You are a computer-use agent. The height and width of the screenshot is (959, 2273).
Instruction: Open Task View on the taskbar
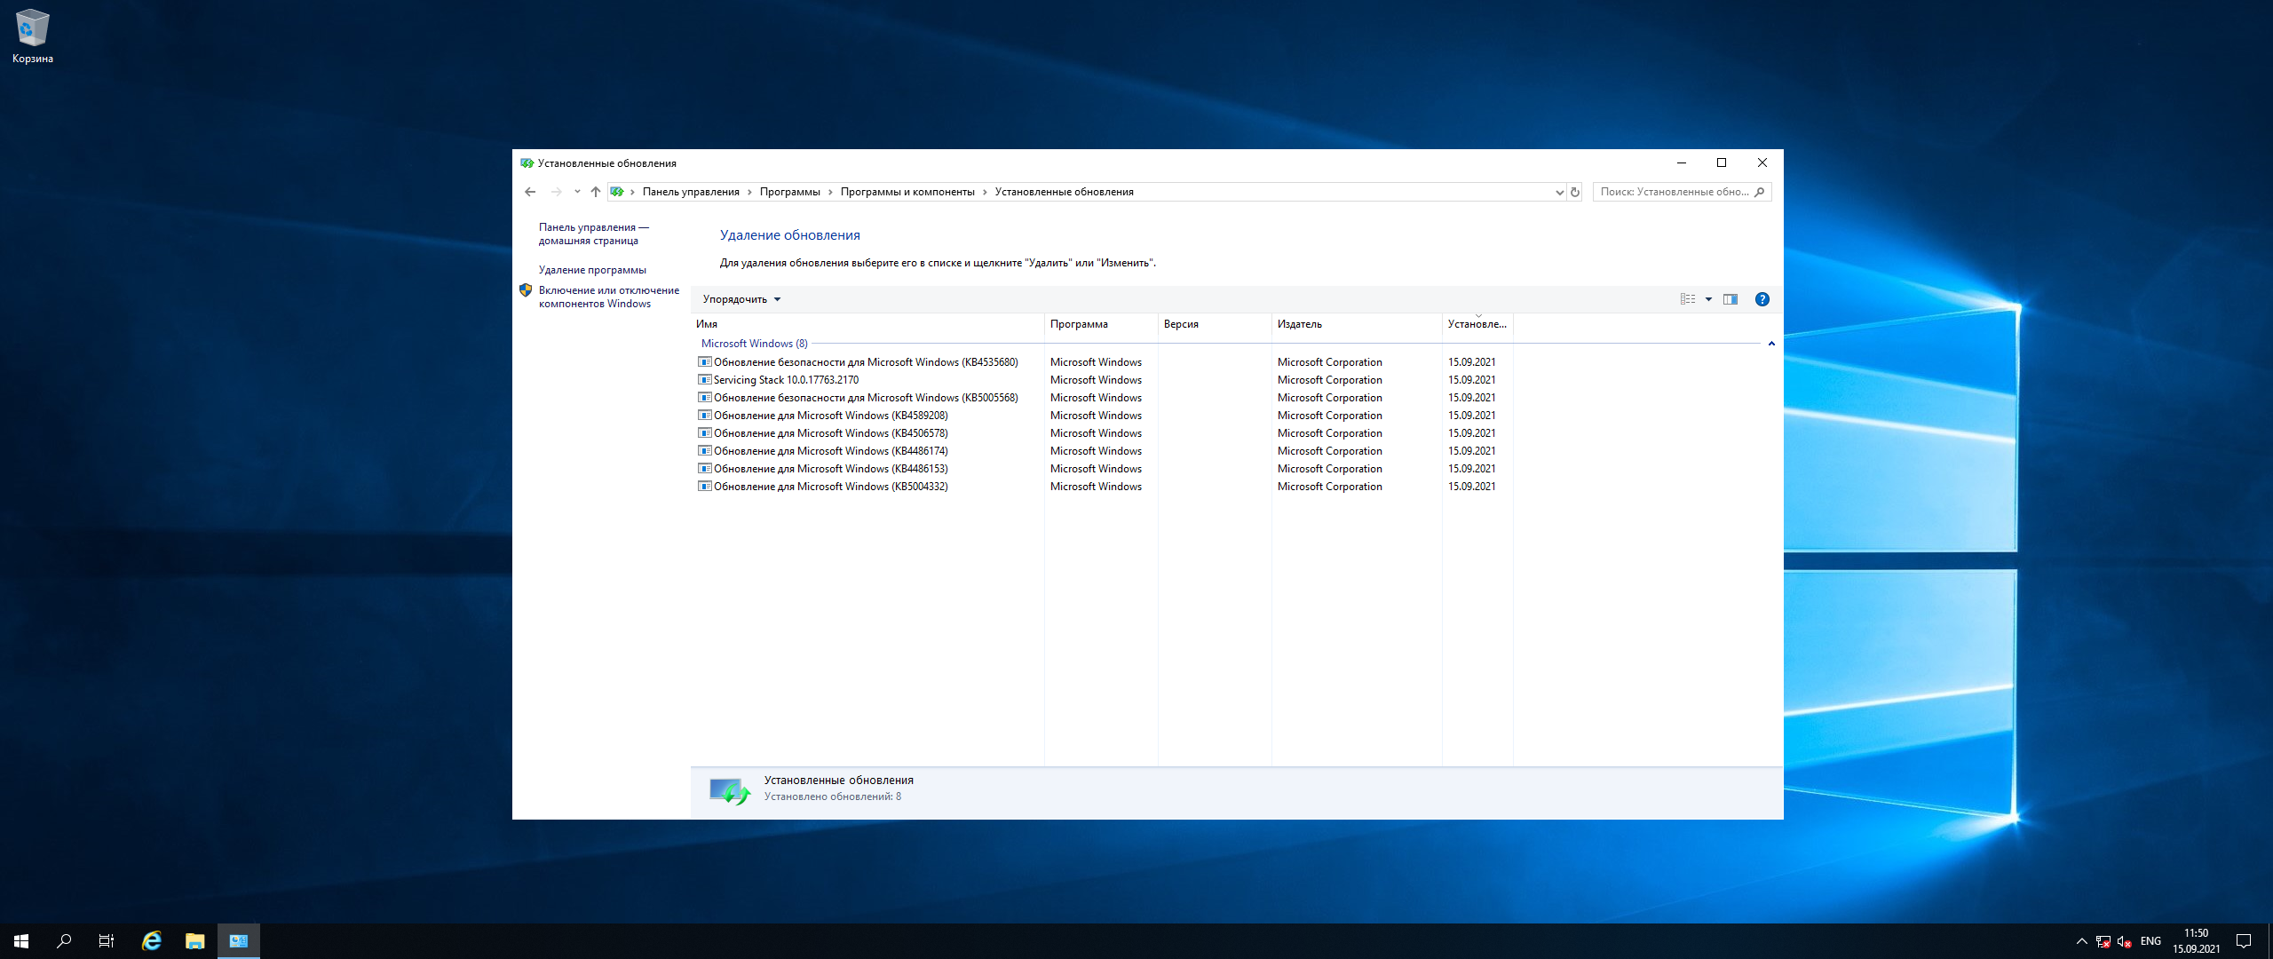(x=107, y=941)
